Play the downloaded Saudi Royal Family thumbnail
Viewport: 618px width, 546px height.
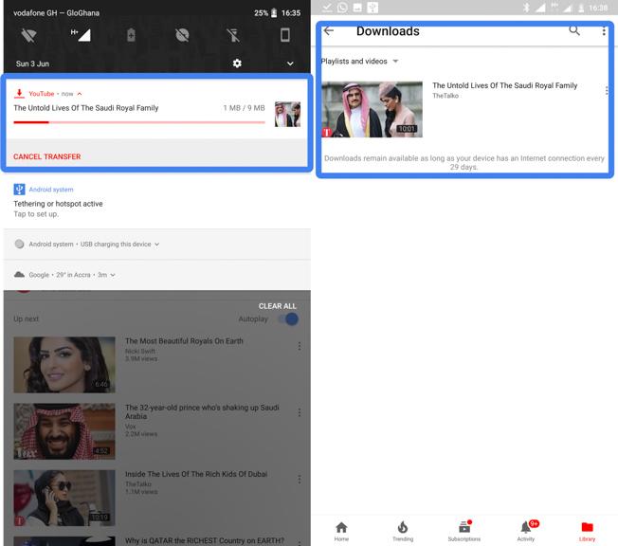pyautogui.click(x=372, y=109)
